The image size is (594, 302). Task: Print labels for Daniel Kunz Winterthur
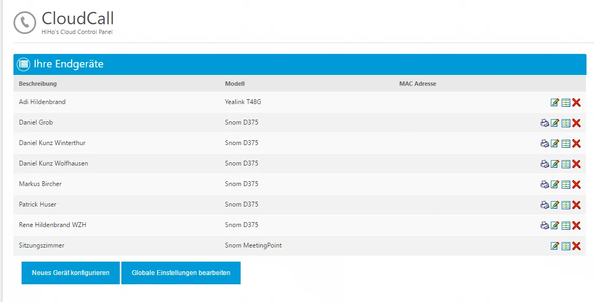tap(544, 143)
